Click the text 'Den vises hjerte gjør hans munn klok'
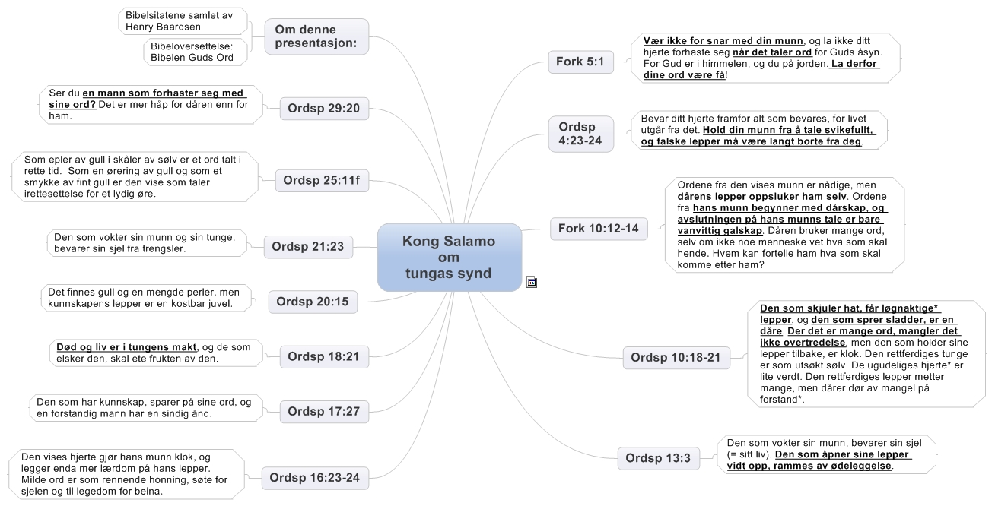Image resolution: width=995 pixels, height=506 pixels. 114,457
